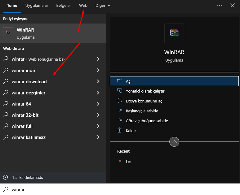Open the Uygulamalar tab
Viewport: 240px width, 195px height.
click(37, 6)
